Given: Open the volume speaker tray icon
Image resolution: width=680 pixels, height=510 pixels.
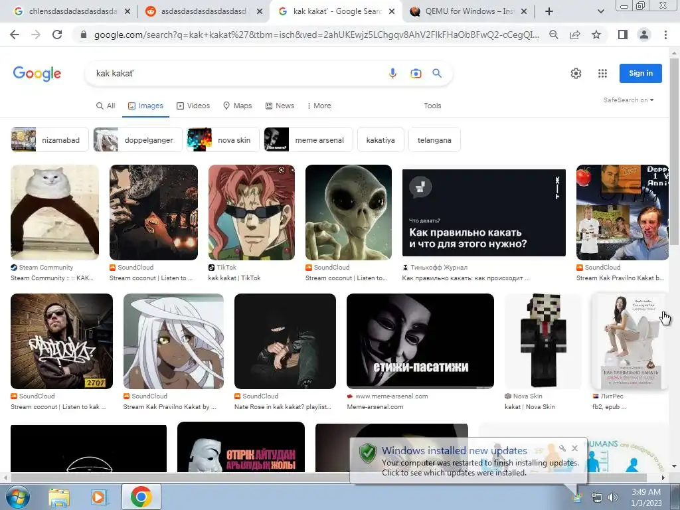Looking at the screenshot, I should (x=612, y=497).
